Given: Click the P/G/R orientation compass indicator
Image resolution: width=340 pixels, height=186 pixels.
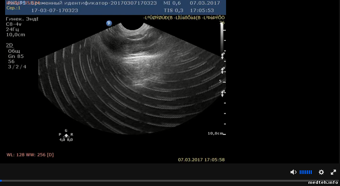Looking at the screenshot, I should pos(66,135).
